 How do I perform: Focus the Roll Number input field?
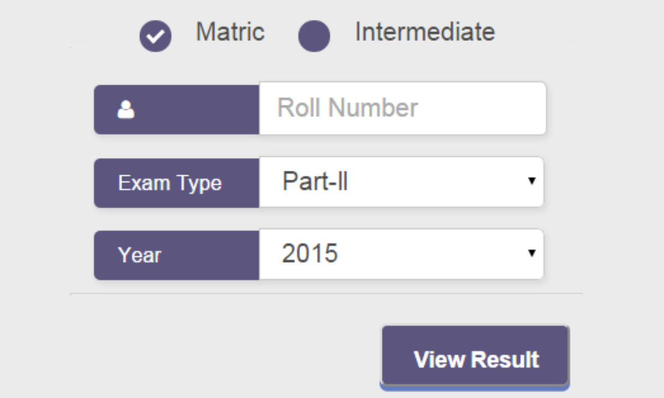pyautogui.click(x=402, y=108)
